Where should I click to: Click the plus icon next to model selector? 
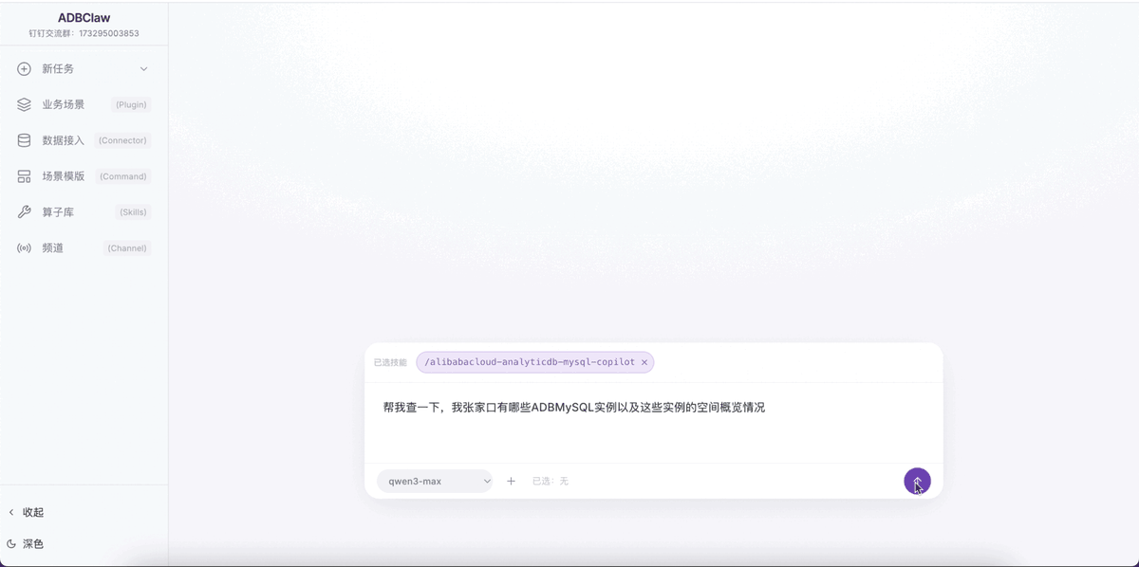pos(511,481)
